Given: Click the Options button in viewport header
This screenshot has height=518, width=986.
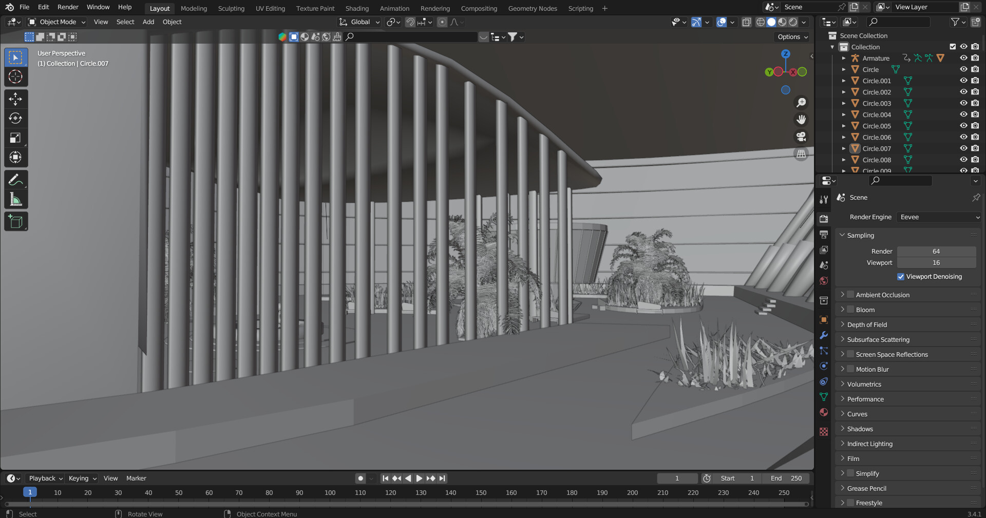Looking at the screenshot, I should 792,37.
